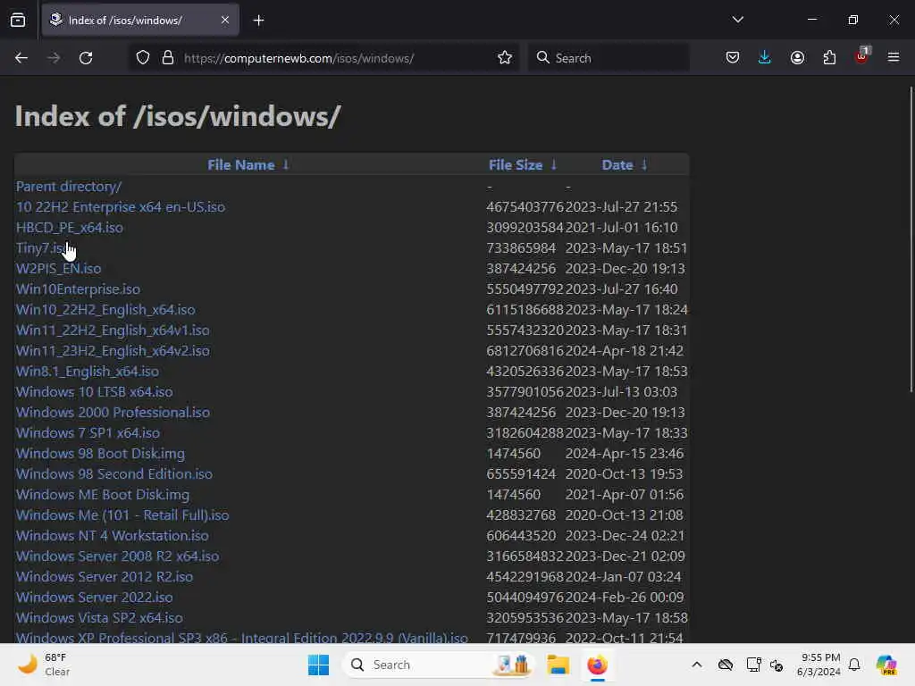915x686 pixels.
Task: Download Windows Server 2022.iso
Action: click(x=94, y=598)
